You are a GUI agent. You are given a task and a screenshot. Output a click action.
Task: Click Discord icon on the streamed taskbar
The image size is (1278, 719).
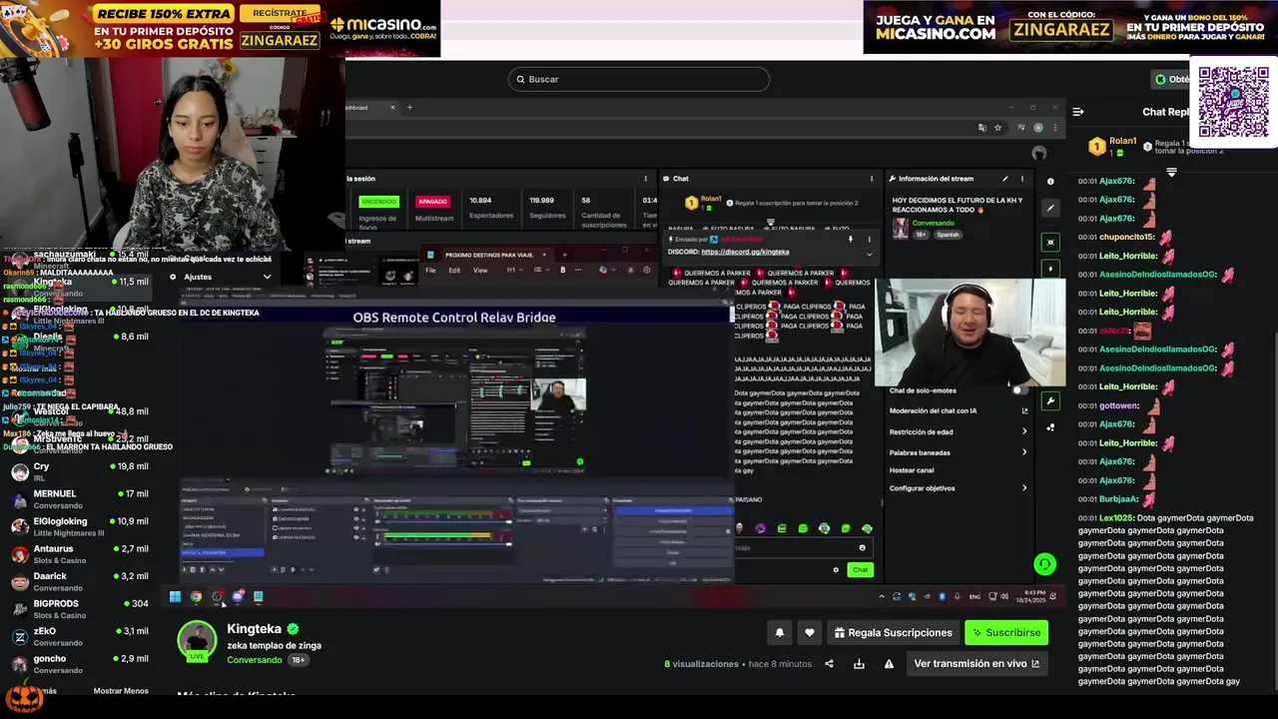click(238, 597)
